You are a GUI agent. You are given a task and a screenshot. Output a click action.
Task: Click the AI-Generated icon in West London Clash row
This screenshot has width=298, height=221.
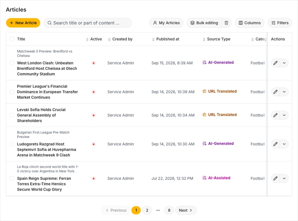pos(205,63)
